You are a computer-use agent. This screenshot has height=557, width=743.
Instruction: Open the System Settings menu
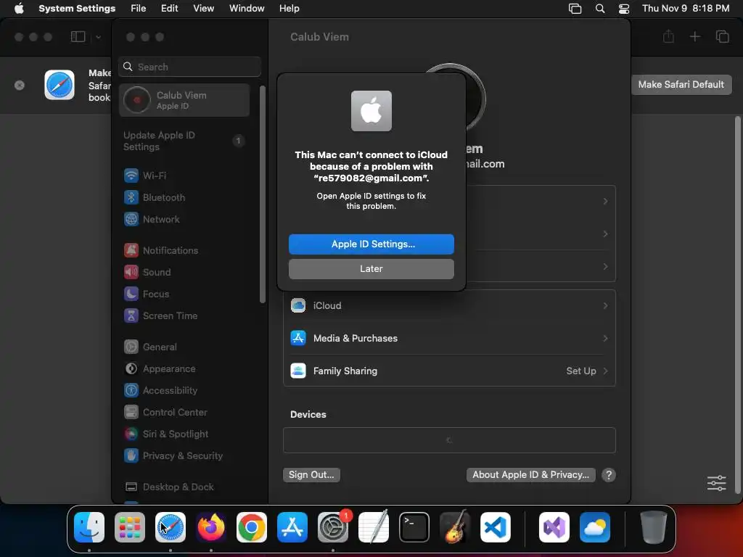(x=77, y=9)
